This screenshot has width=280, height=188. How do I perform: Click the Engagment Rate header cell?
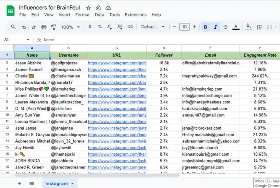tap(260, 55)
